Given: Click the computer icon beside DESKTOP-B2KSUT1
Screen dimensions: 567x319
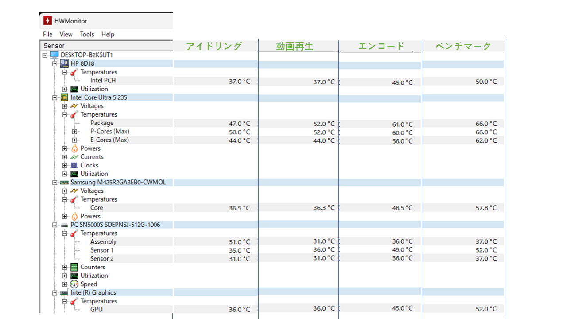Looking at the screenshot, I should [x=54, y=55].
